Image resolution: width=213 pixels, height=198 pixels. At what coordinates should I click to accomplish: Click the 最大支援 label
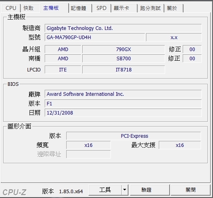pos(143,145)
